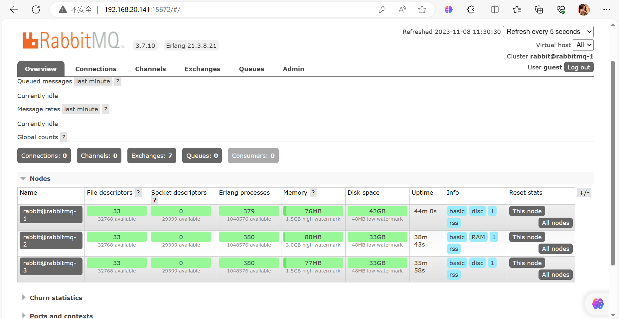619x319 pixels.
Task: Open the Virtual host dropdown
Action: tap(583, 45)
